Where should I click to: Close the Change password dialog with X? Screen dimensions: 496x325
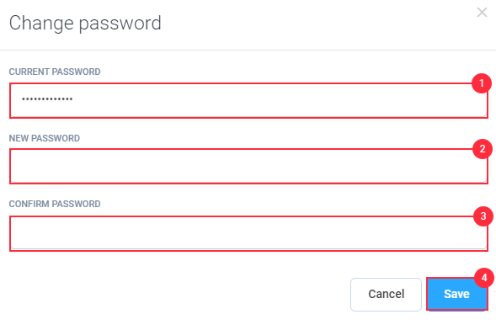pyautogui.click(x=482, y=13)
